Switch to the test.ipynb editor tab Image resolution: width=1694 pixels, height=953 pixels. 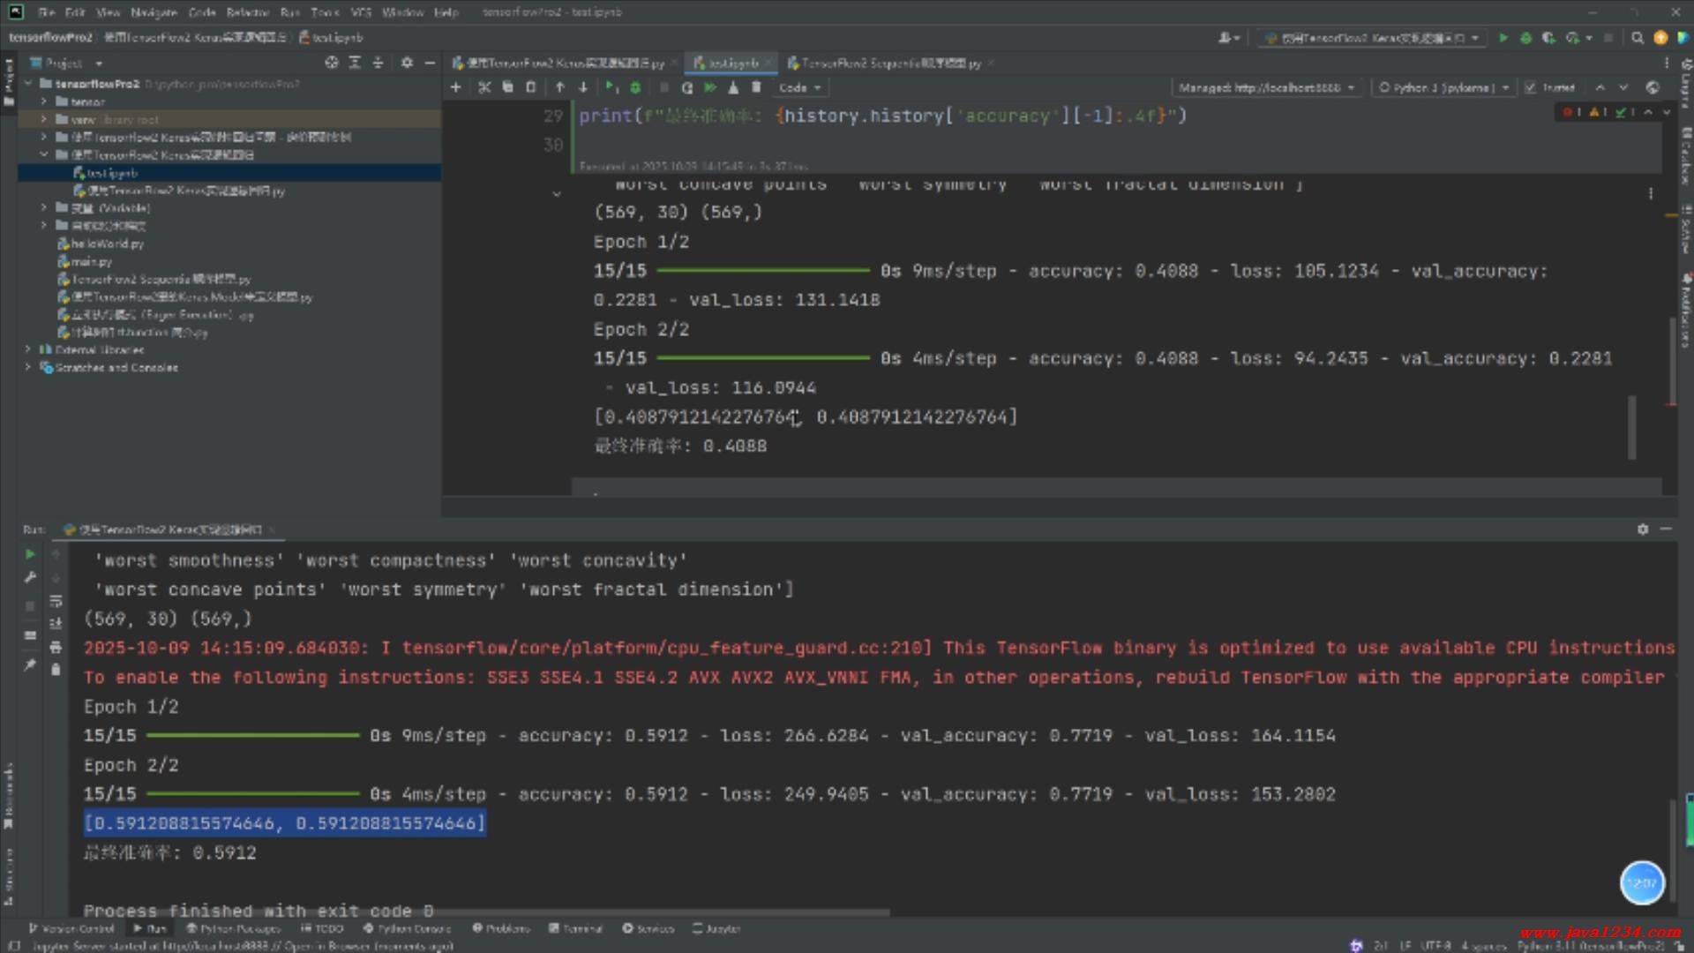click(x=731, y=63)
